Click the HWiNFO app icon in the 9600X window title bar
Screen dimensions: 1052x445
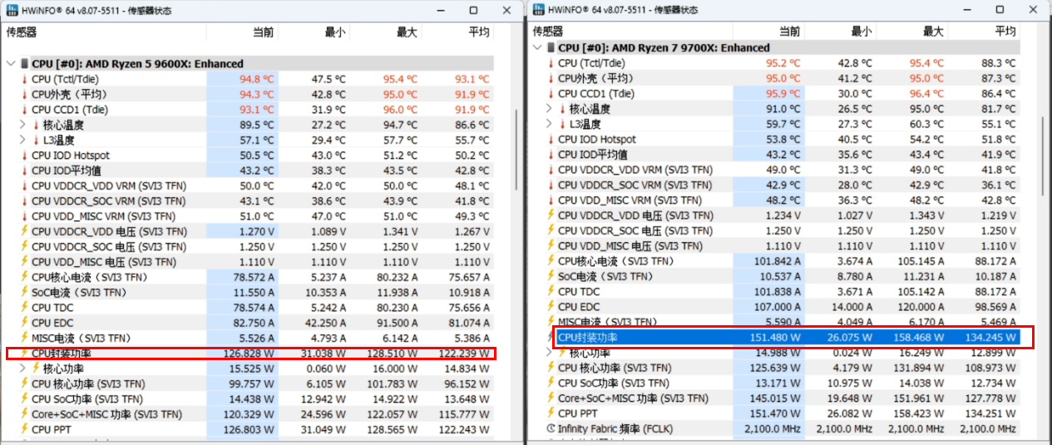(12, 10)
